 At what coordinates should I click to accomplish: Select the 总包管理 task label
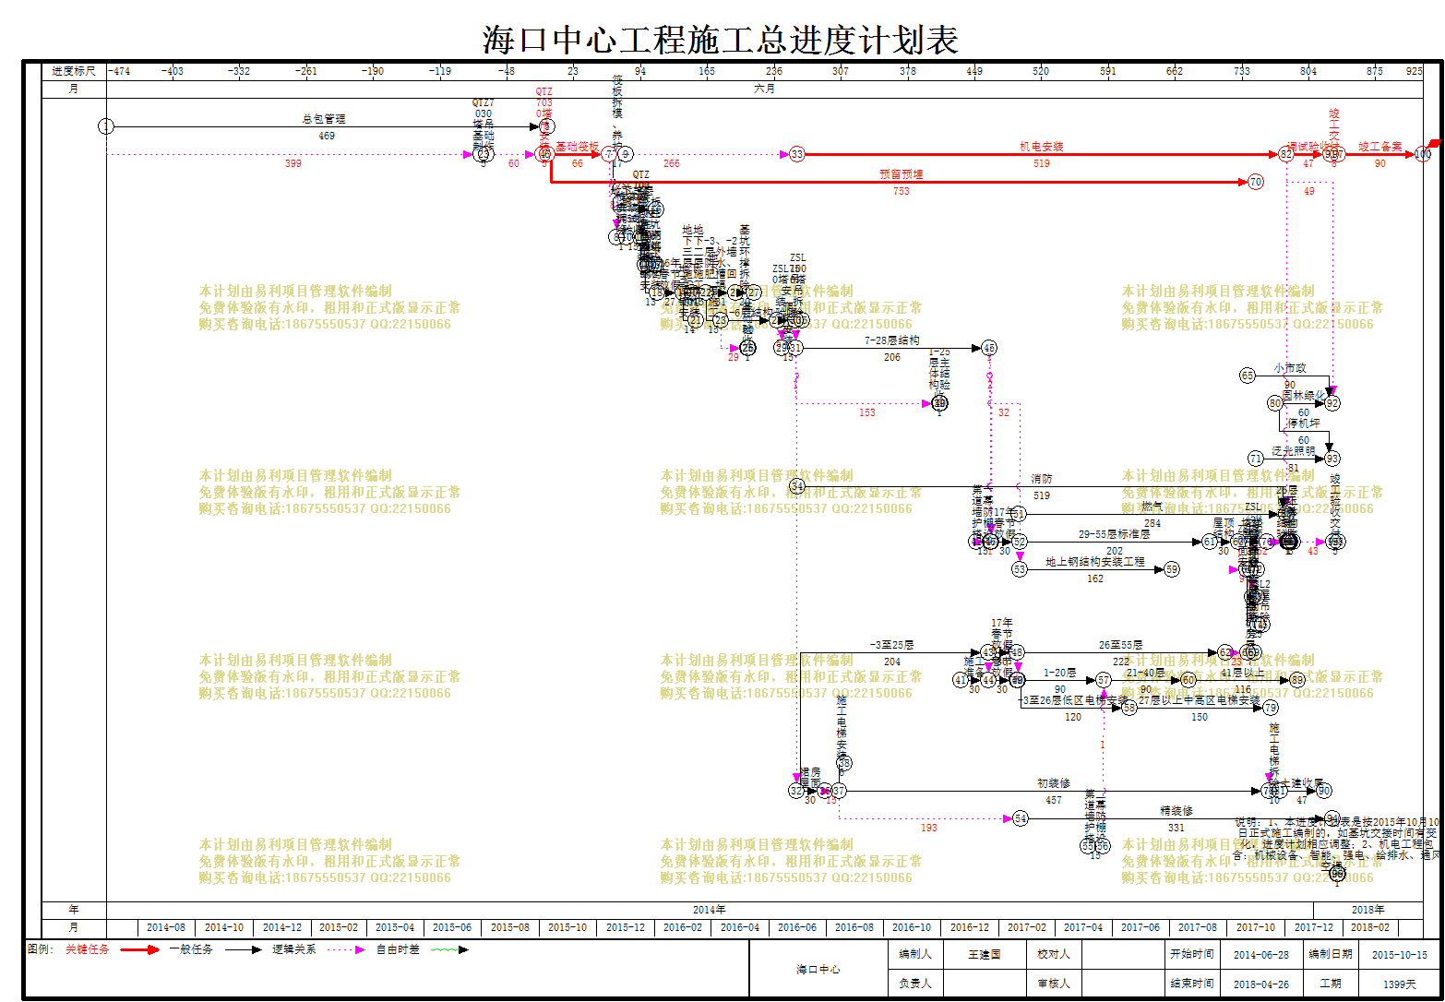[324, 119]
